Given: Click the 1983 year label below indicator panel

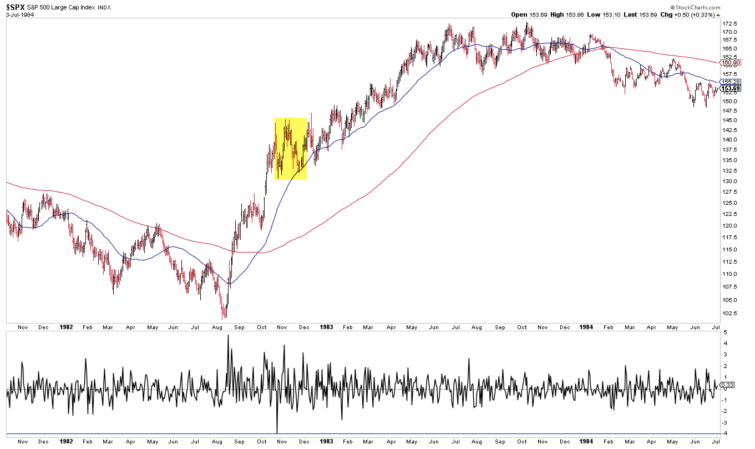Looking at the screenshot, I should click(327, 442).
